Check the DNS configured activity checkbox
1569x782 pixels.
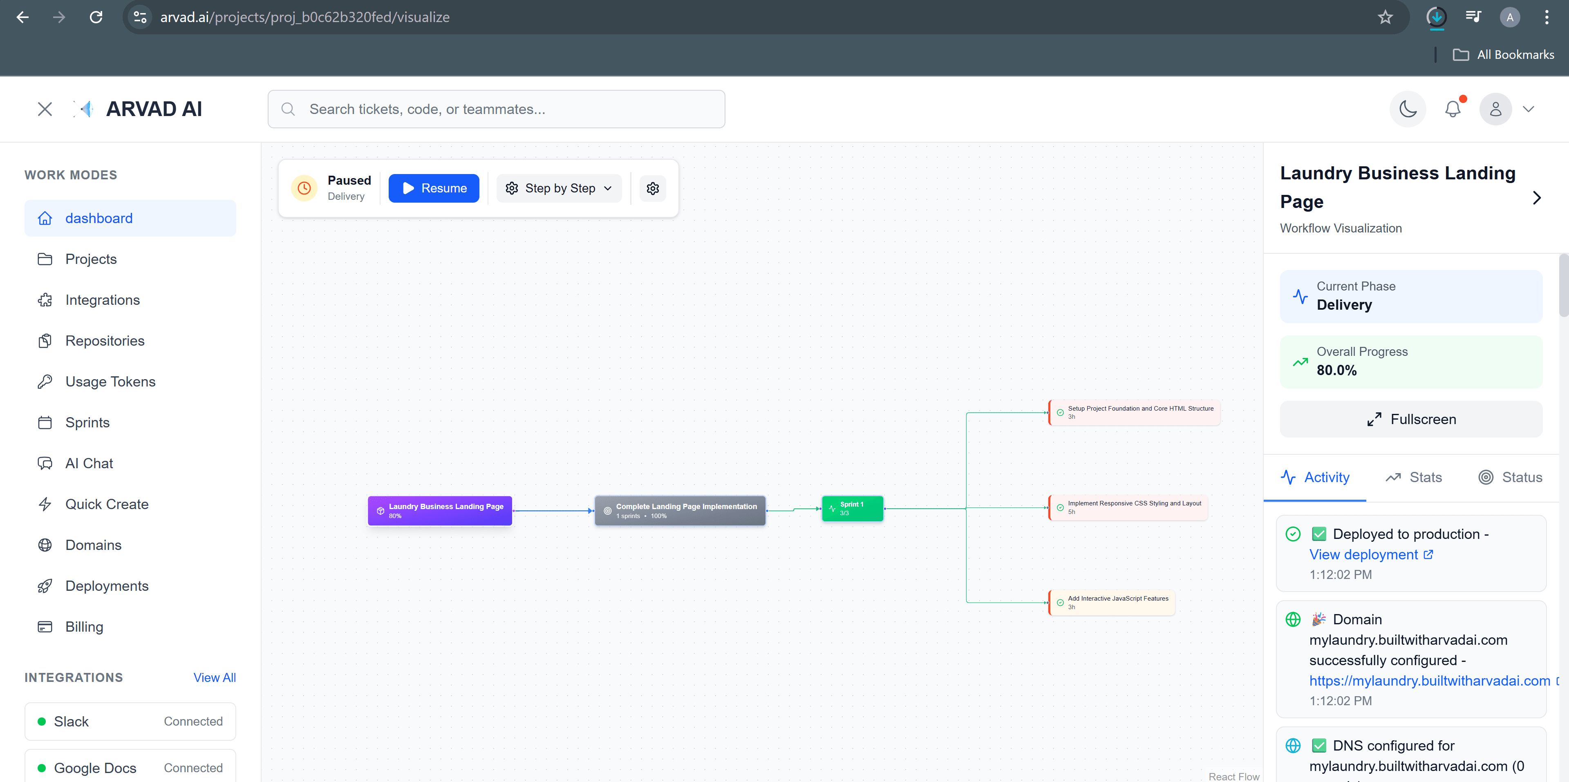(x=1319, y=745)
